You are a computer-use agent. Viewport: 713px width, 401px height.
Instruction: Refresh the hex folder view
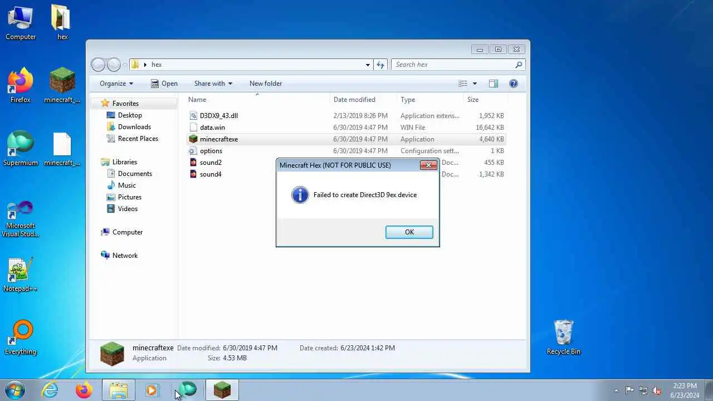(x=380, y=65)
